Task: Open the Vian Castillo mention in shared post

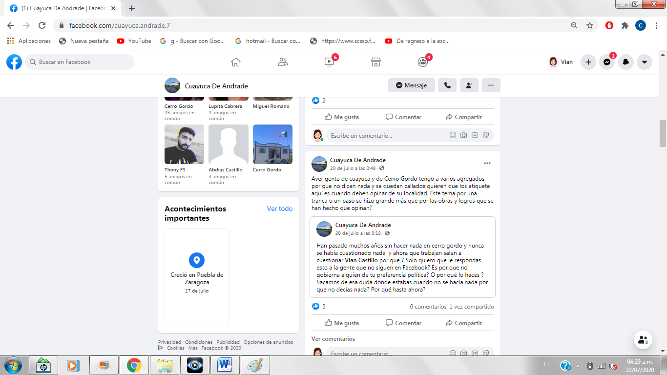Action: [360, 260]
